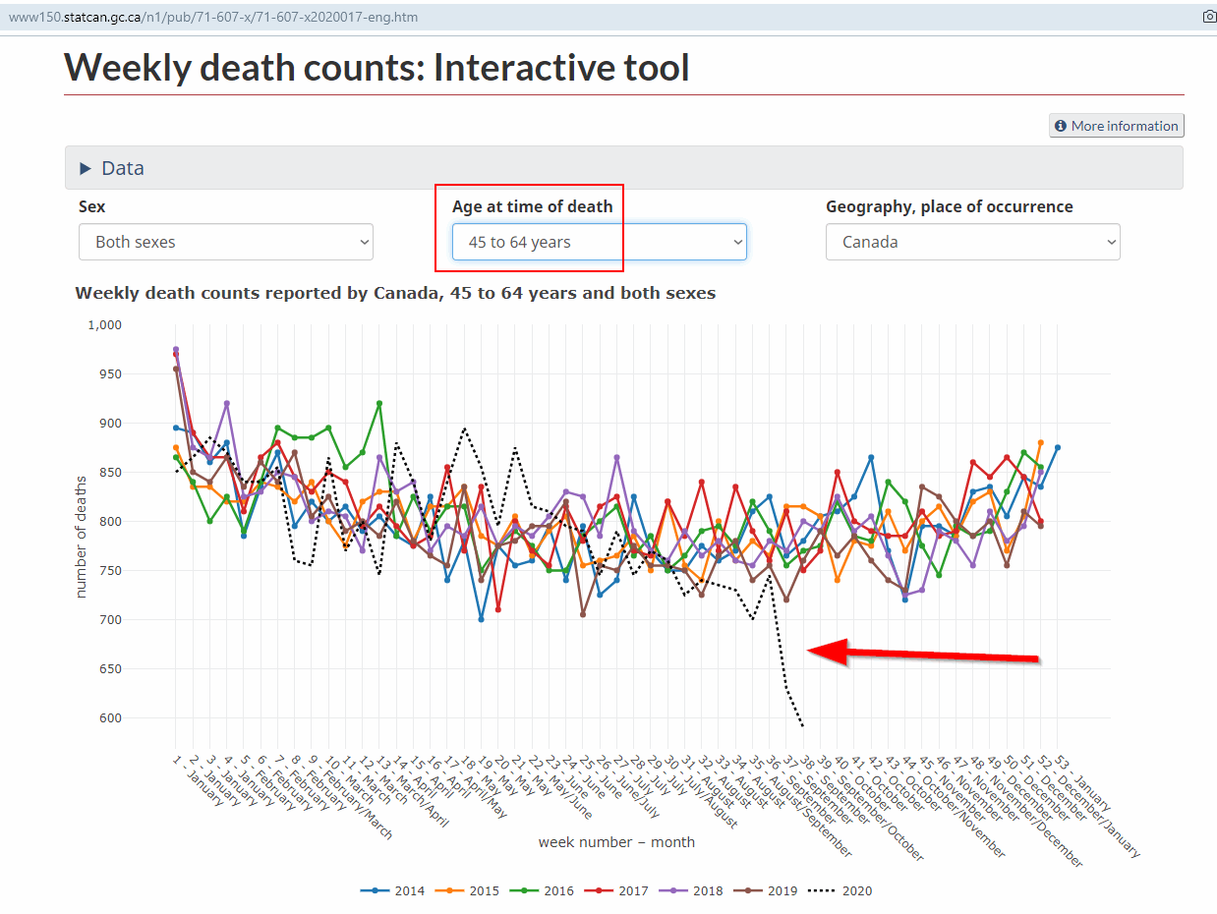Click the y-axis value 850
The width and height of the screenshot is (1217, 914).
(108, 472)
